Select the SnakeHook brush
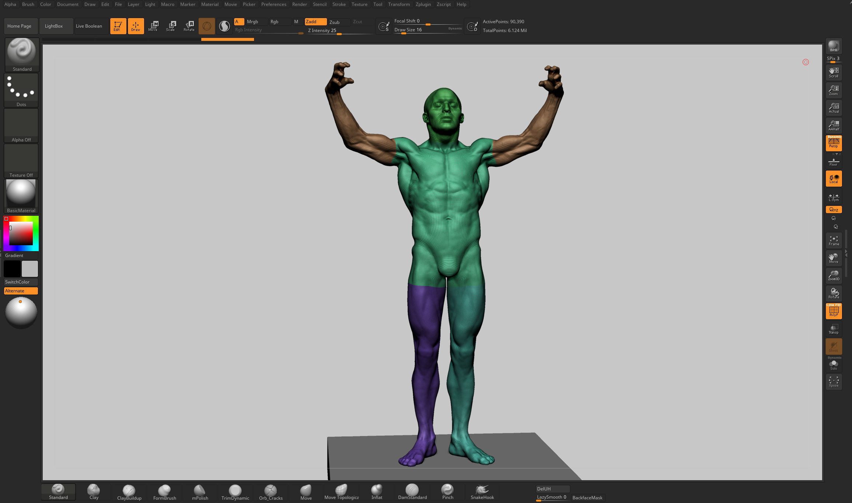Viewport: 852px width, 503px height. (482, 492)
